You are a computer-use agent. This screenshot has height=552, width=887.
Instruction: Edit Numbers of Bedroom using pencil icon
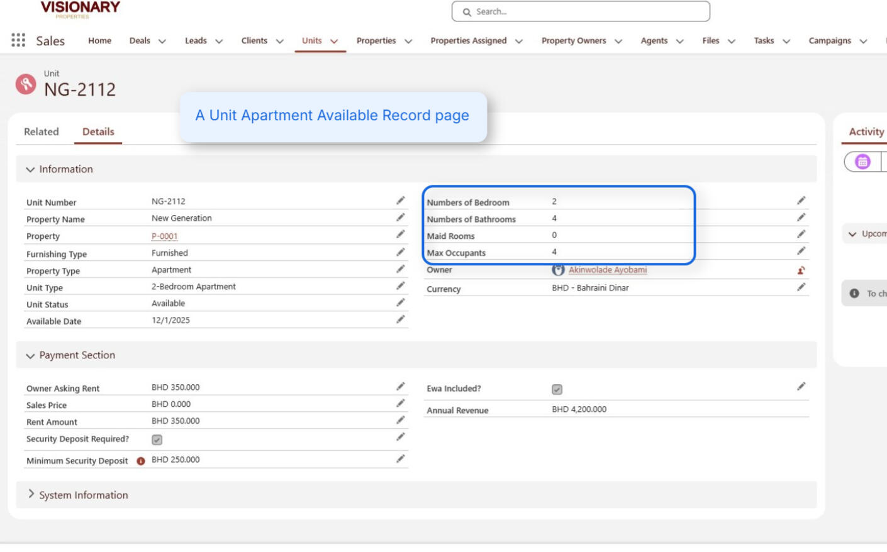pos(801,201)
